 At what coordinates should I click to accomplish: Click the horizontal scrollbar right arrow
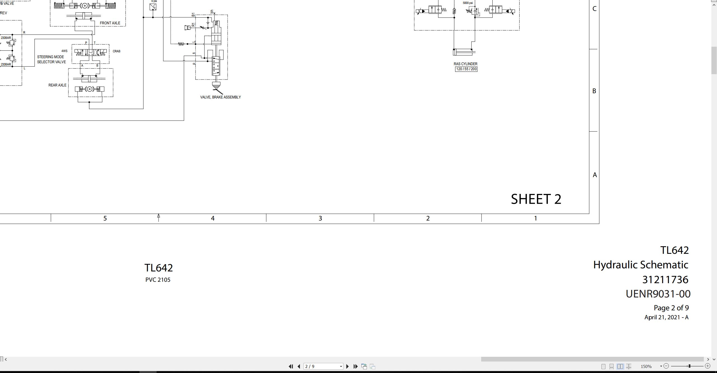708,359
